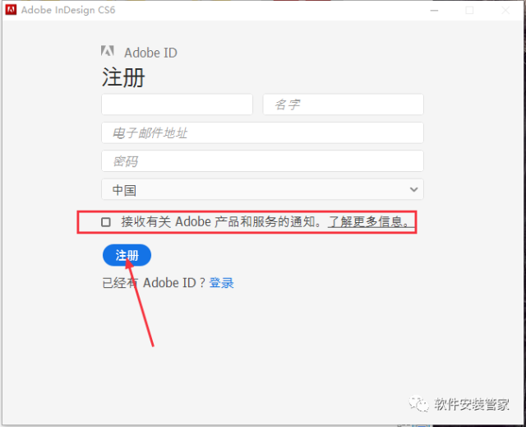
Task: Click the Adobe InDesign CS6 title bar icon
Action: pyautogui.click(x=9, y=10)
